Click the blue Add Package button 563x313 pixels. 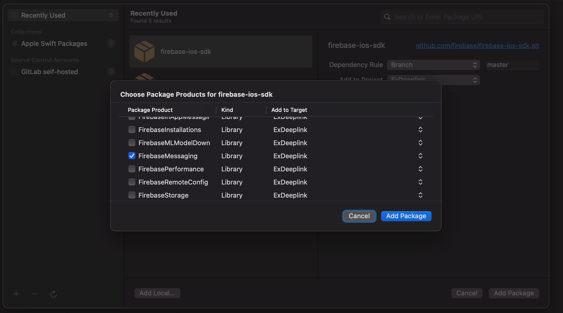(x=406, y=216)
